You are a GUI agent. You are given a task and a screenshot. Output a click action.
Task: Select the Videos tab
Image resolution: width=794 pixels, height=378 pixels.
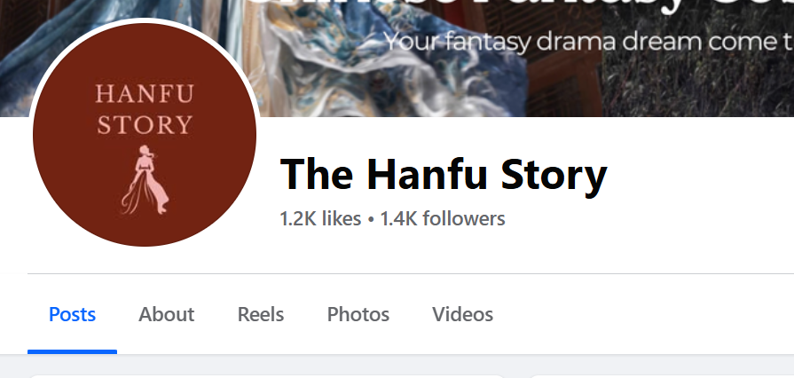[462, 314]
